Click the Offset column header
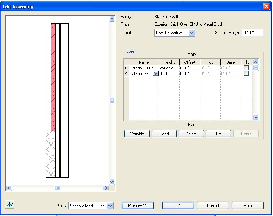This screenshot has height=216, width=273. pos(190,62)
